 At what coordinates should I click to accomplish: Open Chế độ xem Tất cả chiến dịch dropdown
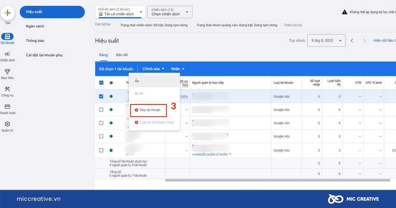[x=120, y=12]
